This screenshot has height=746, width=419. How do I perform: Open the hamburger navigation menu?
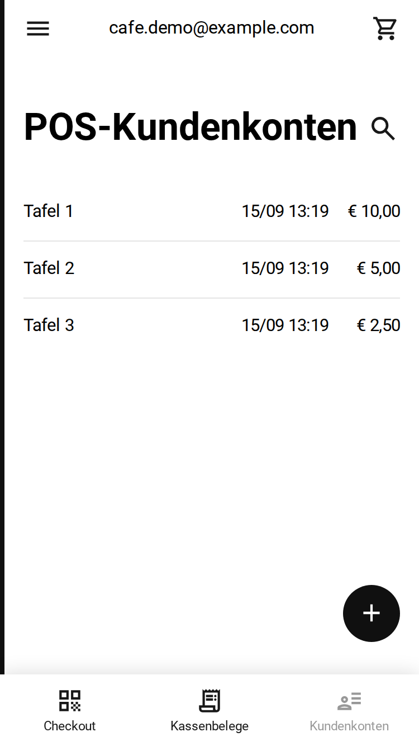(x=38, y=29)
